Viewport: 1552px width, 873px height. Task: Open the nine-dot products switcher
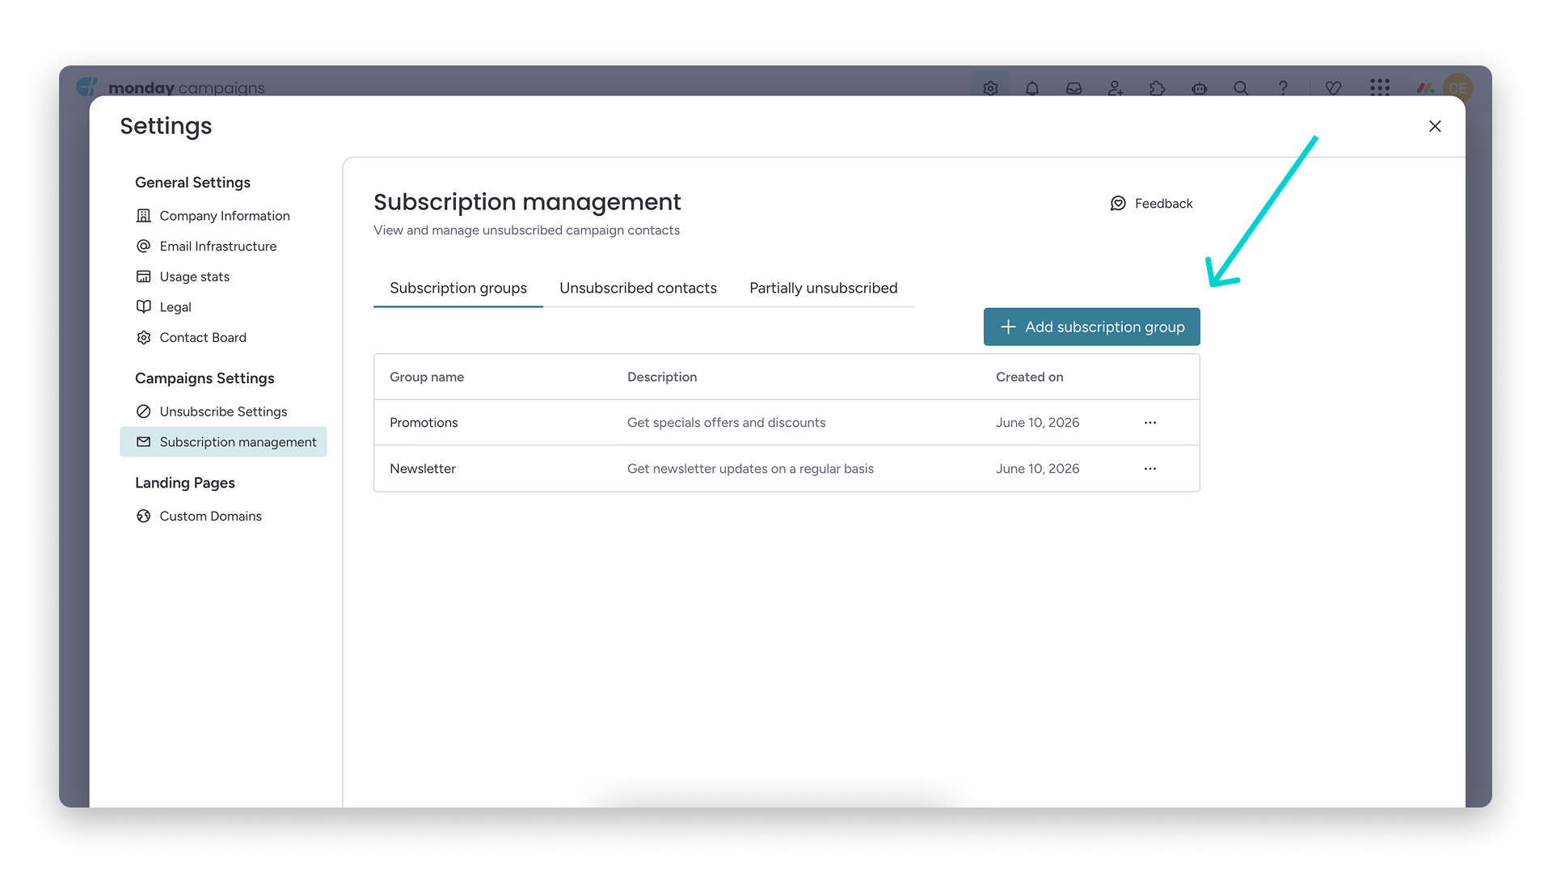[1380, 87]
